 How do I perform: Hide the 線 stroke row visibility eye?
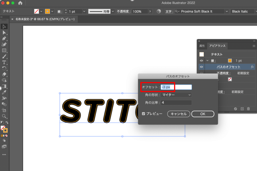202,61
